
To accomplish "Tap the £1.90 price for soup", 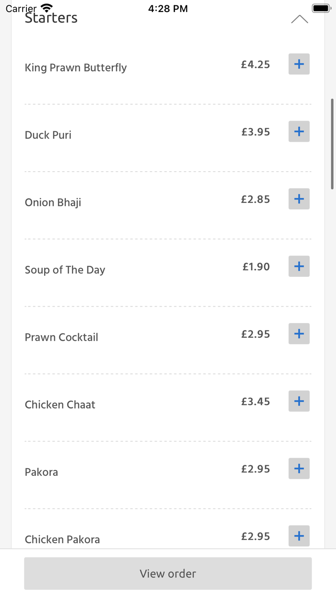I will tap(256, 266).
